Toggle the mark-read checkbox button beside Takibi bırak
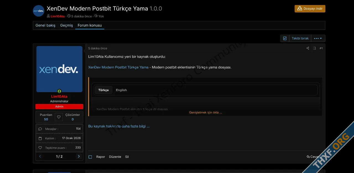354x173 pixels. point(285,38)
